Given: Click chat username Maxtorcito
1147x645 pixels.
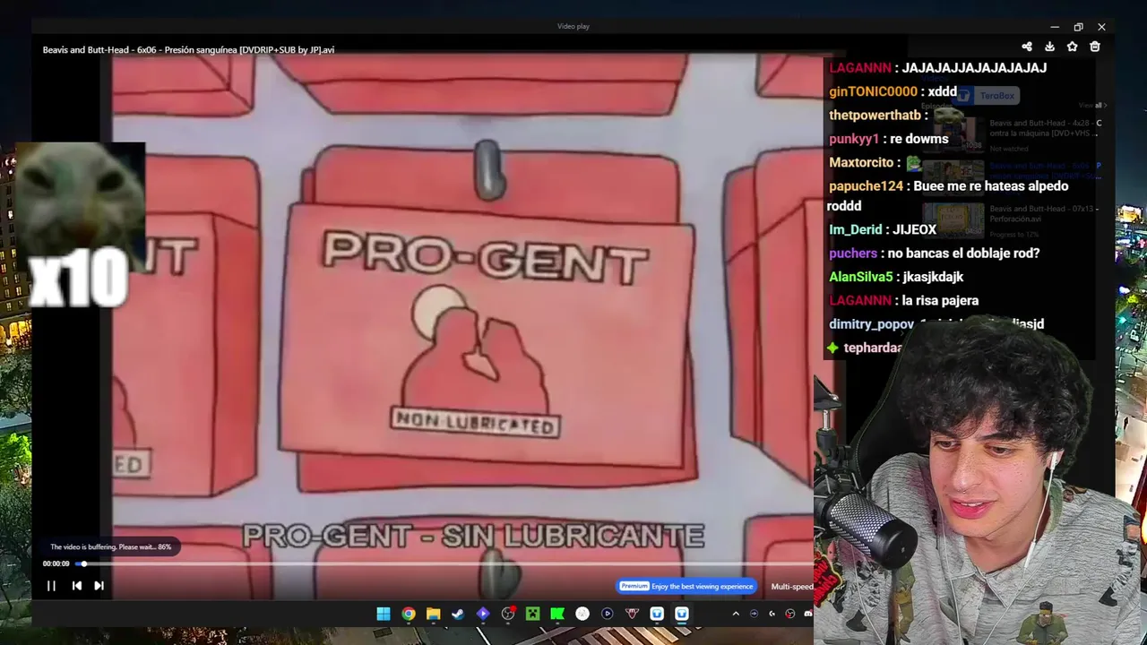Looking at the screenshot, I should pos(861,163).
